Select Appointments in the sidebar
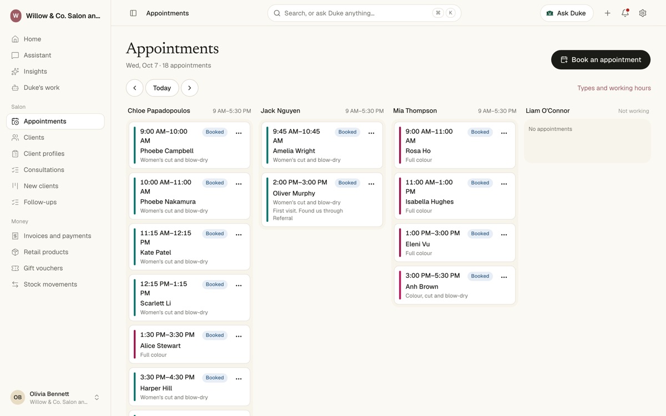 pyautogui.click(x=56, y=121)
